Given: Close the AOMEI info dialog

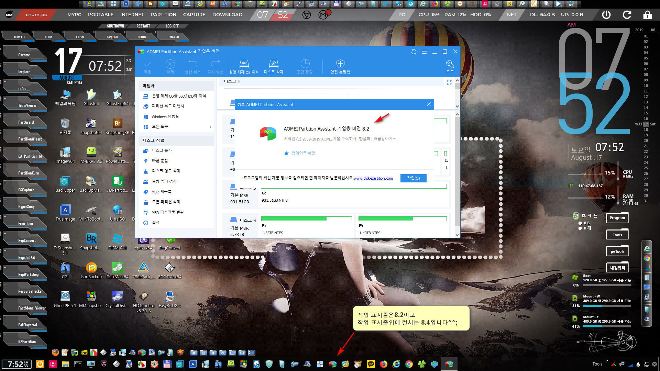Looking at the screenshot, I should click(x=428, y=104).
